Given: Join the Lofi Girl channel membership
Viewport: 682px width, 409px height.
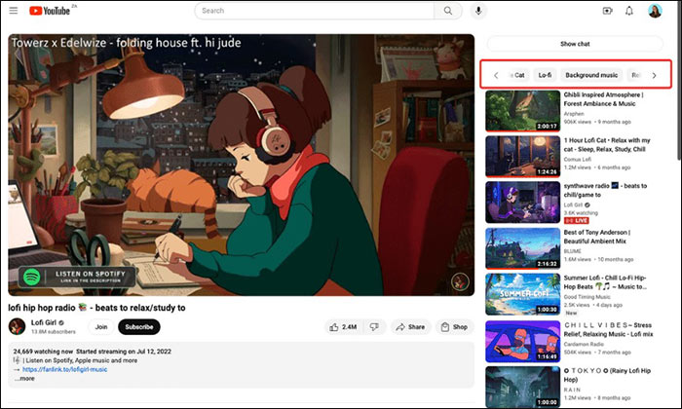Looking at the screenshot, I should (101, 327).
